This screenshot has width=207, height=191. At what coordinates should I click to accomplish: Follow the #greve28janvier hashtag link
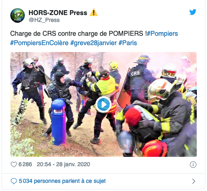[93, 43]
